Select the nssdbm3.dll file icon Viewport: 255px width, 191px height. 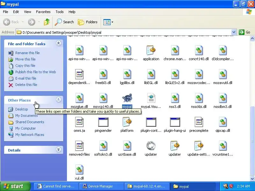click(x=222, y=98)
